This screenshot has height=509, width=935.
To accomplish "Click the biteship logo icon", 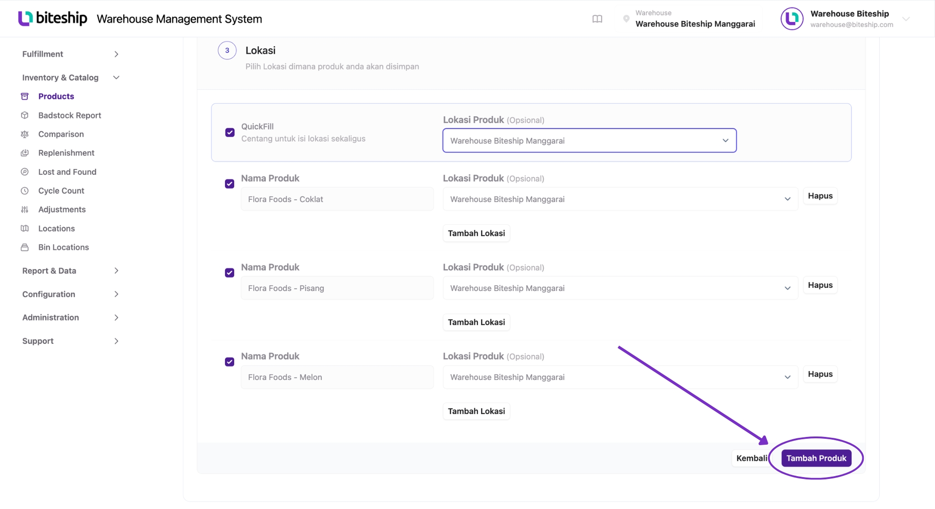I will tap(26, 18).
